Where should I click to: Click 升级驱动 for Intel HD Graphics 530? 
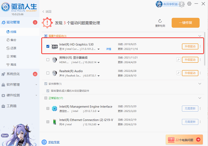point(190,46)
